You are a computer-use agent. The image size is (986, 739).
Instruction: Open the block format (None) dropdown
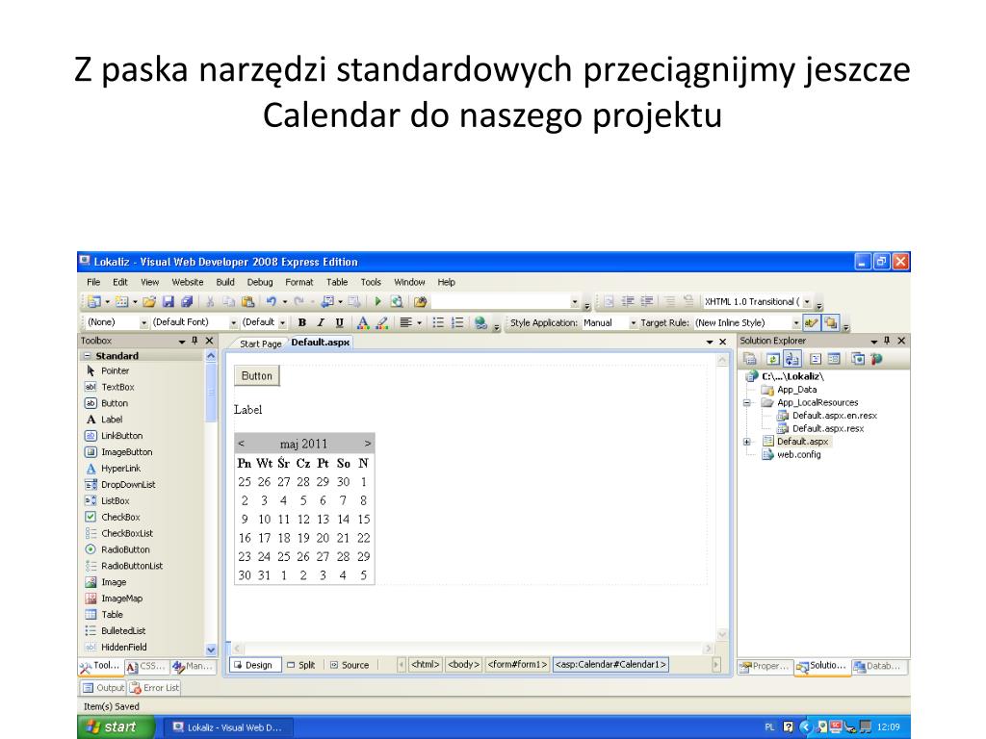(x=143, y=323)
